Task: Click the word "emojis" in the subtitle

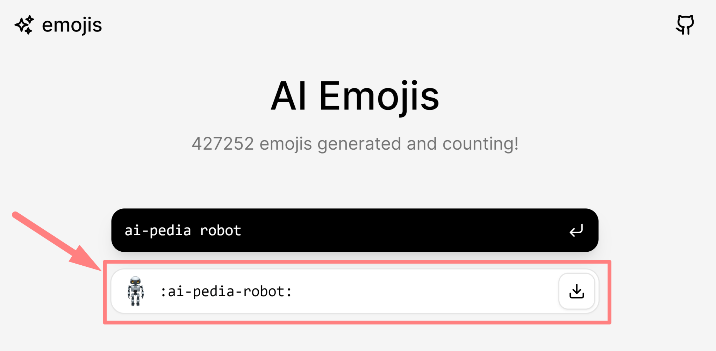Action: (x=286, y=144)
